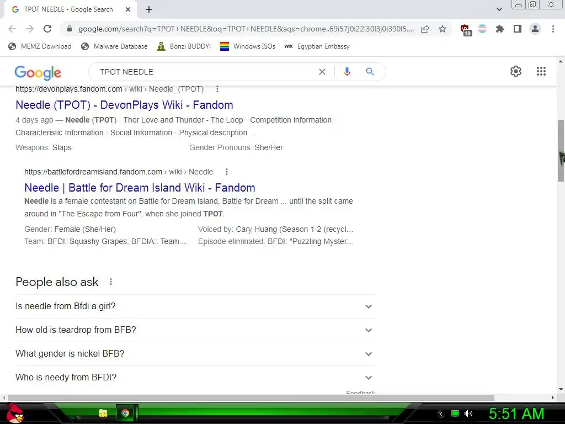
Task: Open Windows ISOs bookmark
Action: [248, 46]
